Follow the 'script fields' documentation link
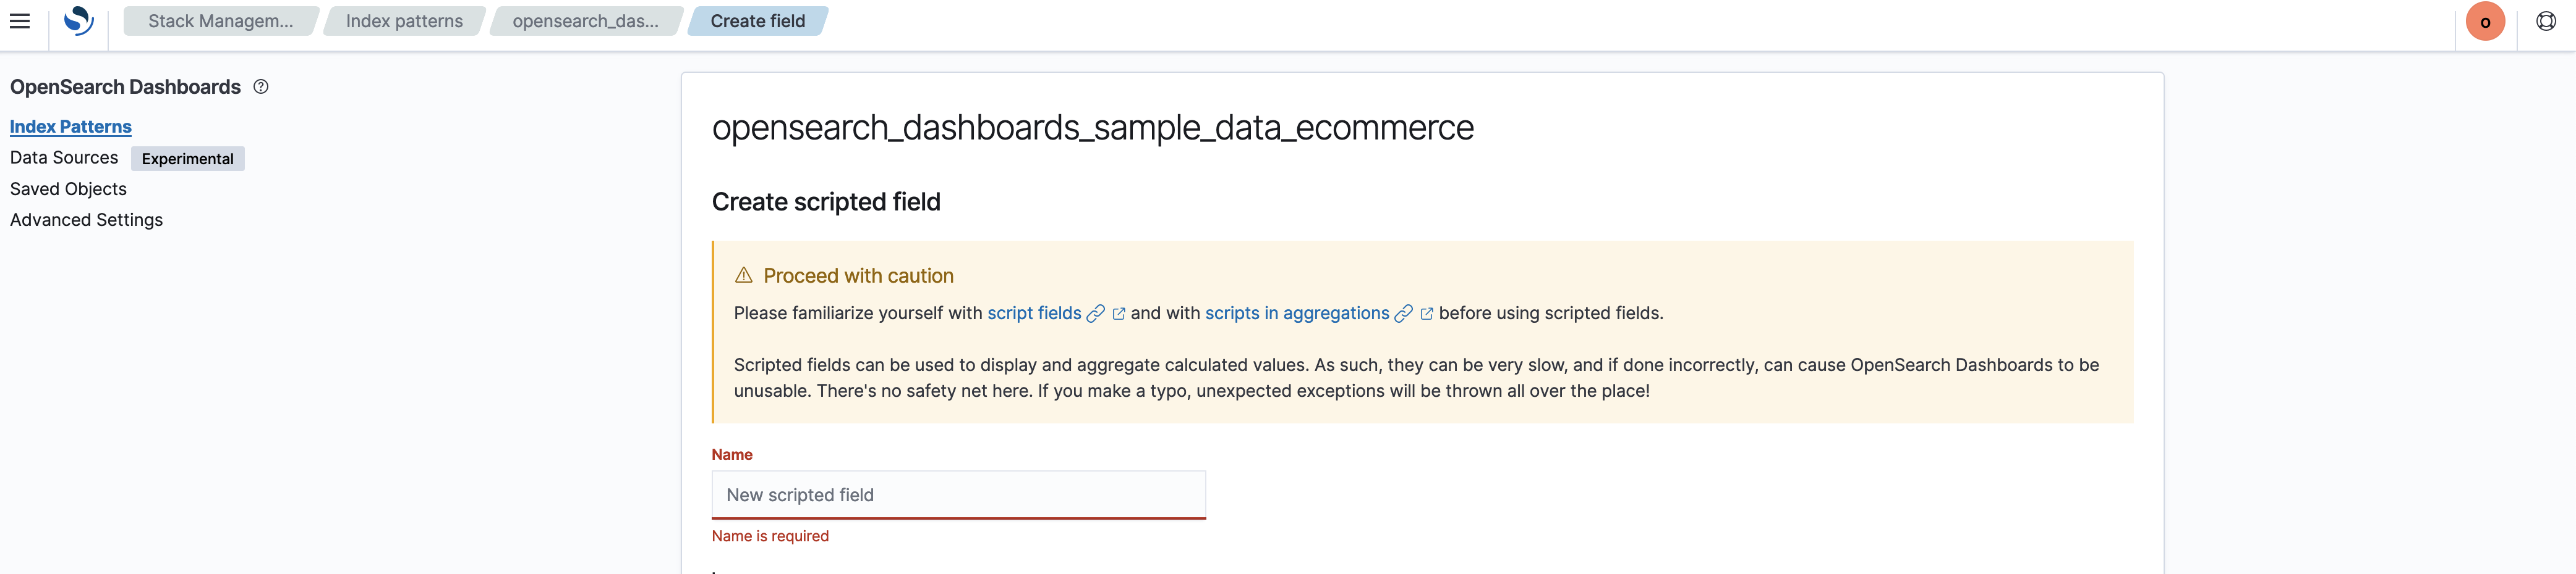The width and height of the screenshot is (2576, 574). 1034,312
